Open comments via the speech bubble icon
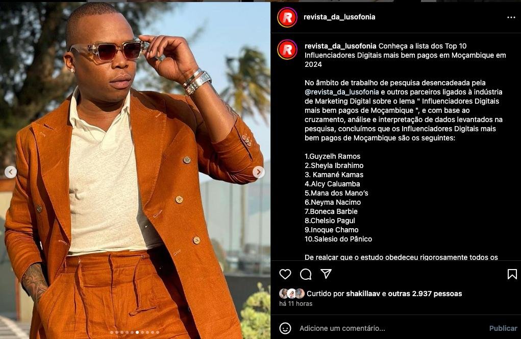 [x=306, y=274]
